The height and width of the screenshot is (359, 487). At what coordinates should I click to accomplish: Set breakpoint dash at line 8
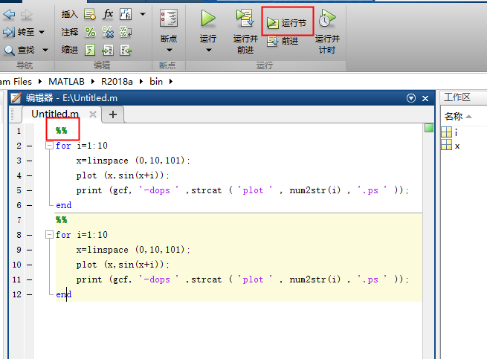[30, 235]
